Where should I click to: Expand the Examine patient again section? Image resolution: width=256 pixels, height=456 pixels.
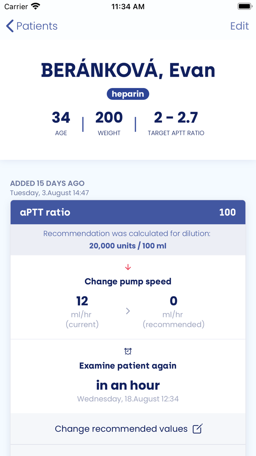pyautogui.click(x=128, y=365)
